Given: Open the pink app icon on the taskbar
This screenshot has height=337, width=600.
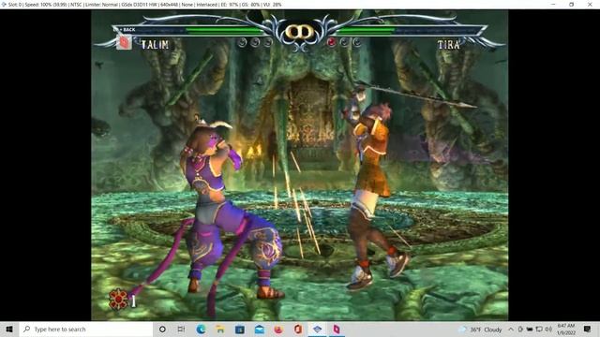Looking at the screenshot, I should [337, 329].
